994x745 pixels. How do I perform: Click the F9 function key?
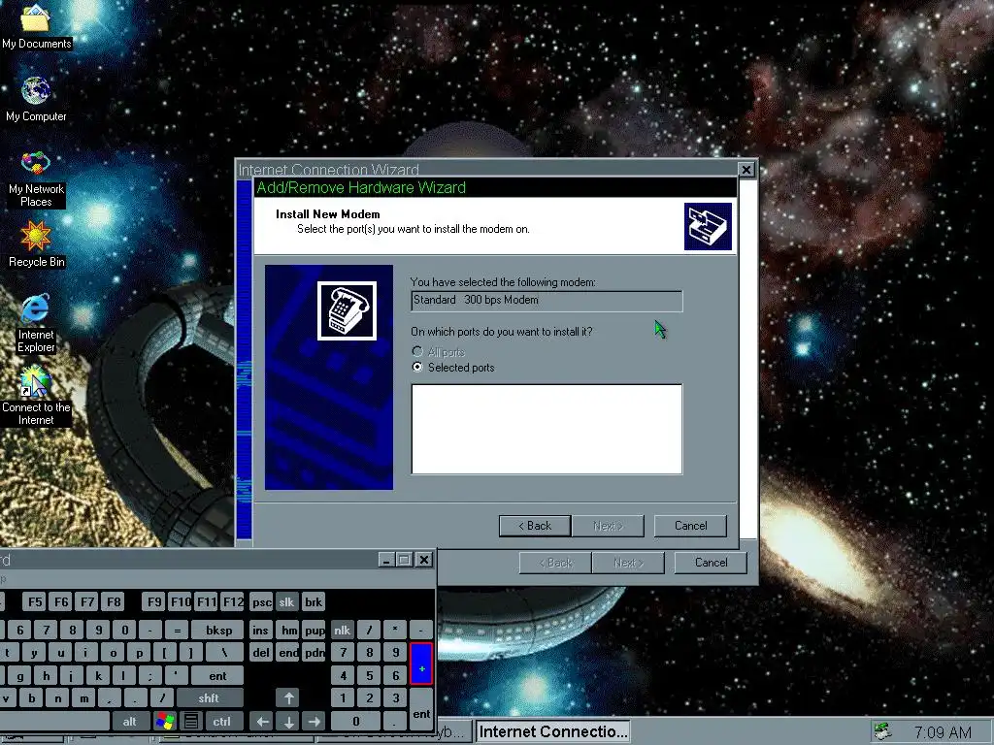point(154,601)
